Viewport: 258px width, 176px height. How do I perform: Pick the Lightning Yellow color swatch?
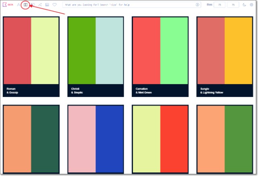tap(238, 51)
